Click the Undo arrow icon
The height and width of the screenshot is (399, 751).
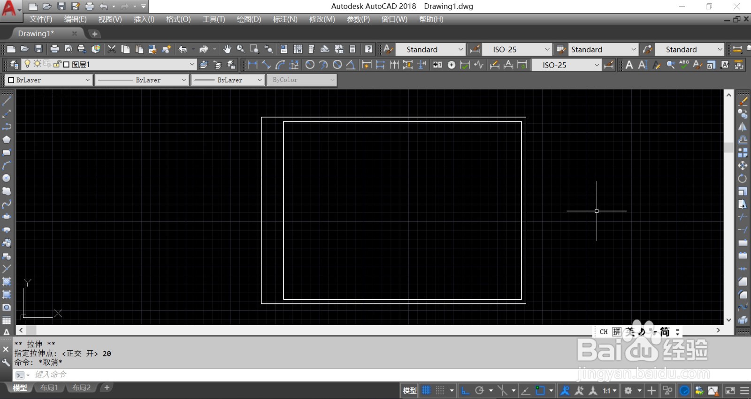(x=183, y=49)
